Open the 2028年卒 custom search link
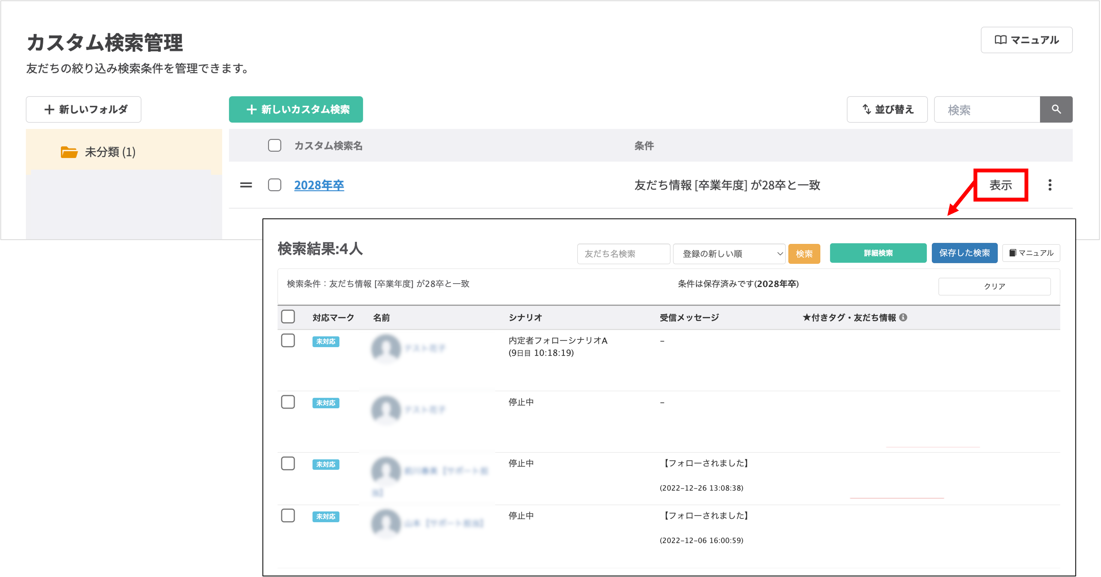The image size is (1101, 577). click(319, 185)
